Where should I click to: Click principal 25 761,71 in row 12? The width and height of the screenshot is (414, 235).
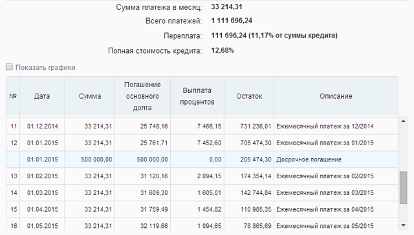(x=154, y=143)
